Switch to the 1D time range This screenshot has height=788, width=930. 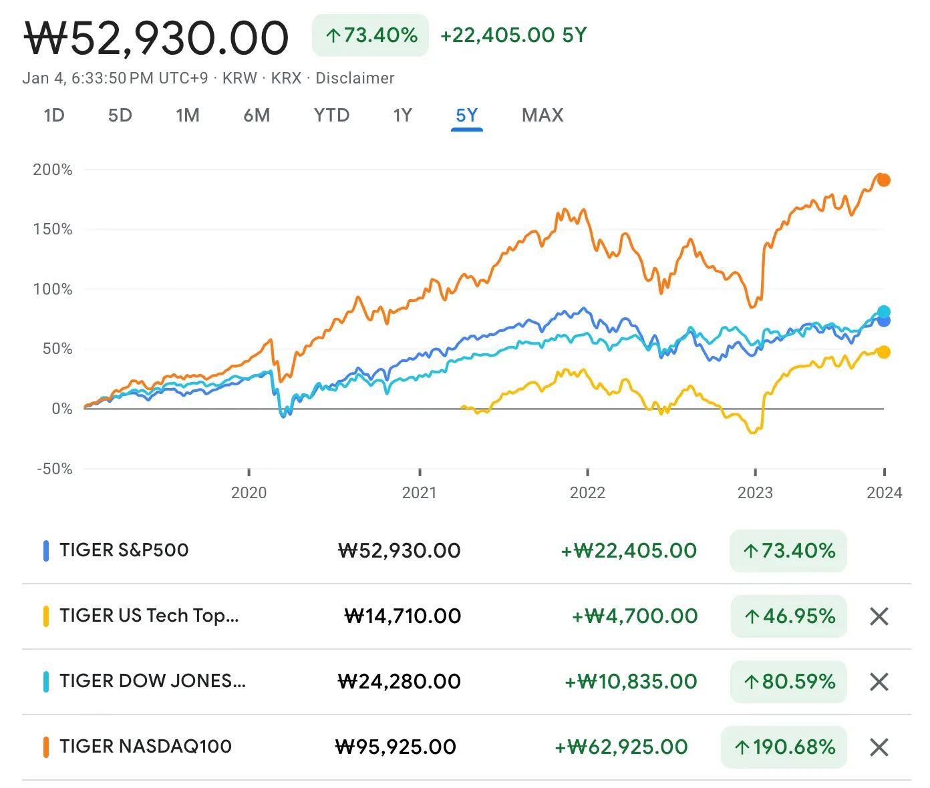coord(53,115)
